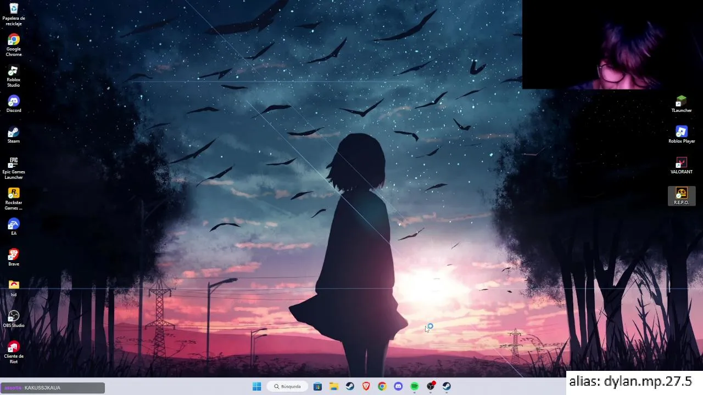Image resolution: width=703 pixels, height=395 pixels.
Task: Open Google Chrome desktop shortcut
Action: click(x=14, y=45)
